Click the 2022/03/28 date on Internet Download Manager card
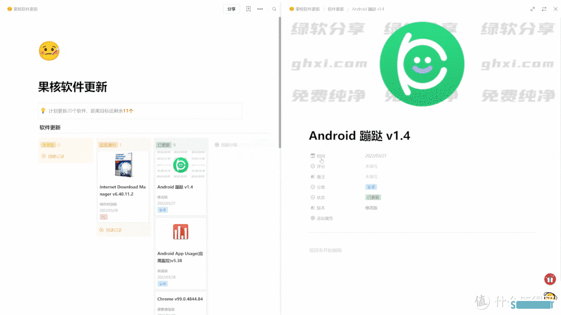The height and width of the screenshot is (315, 561). pyautogui.click(x=109, y=211)
